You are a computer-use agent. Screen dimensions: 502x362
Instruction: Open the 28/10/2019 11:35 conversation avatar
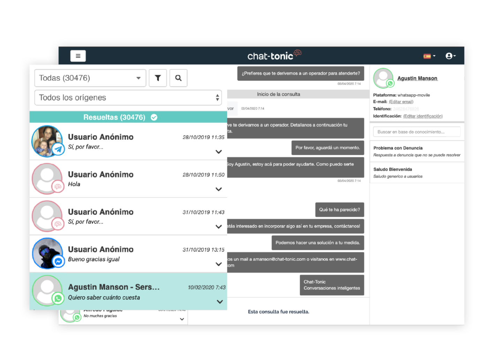coord(47,141)
